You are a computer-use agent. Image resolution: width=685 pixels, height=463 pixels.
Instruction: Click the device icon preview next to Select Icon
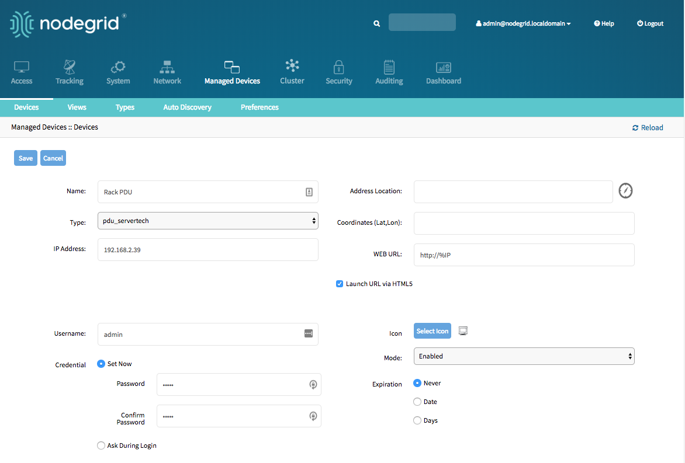(463, 331)
